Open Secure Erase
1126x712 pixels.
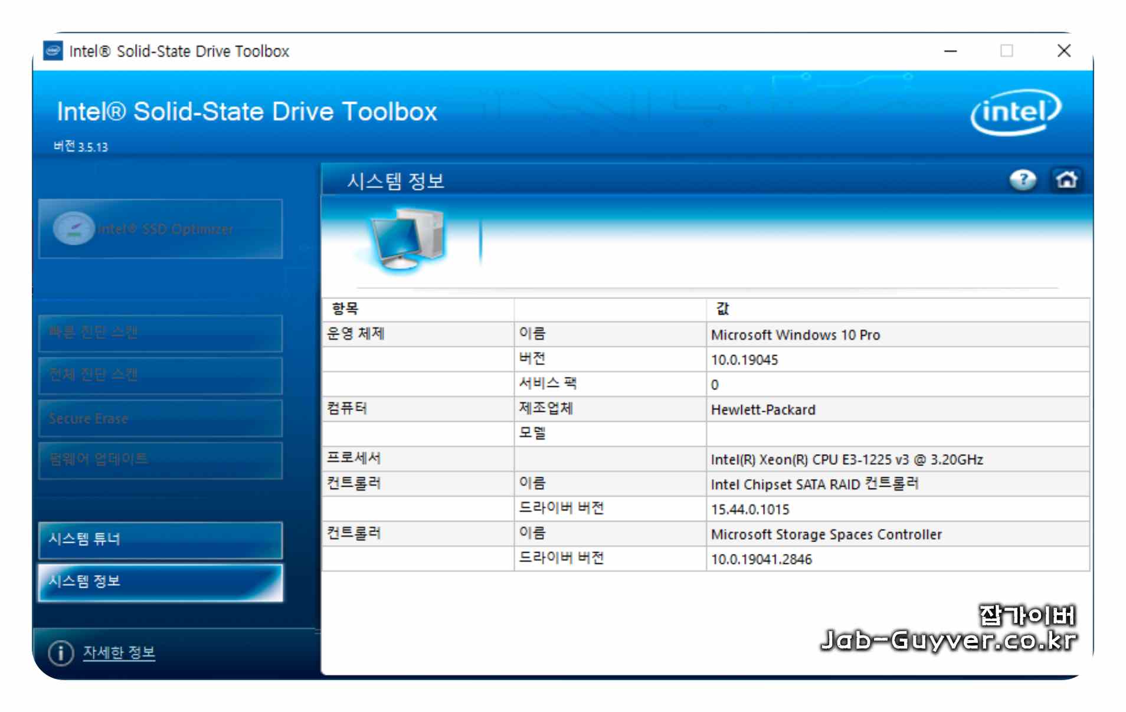[x=161, y=418]
